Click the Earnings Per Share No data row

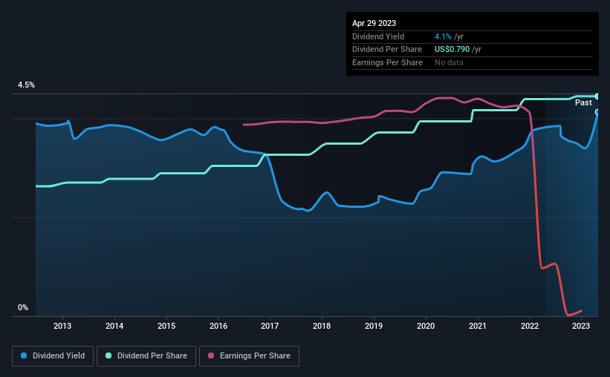click(x=473, y=62)
